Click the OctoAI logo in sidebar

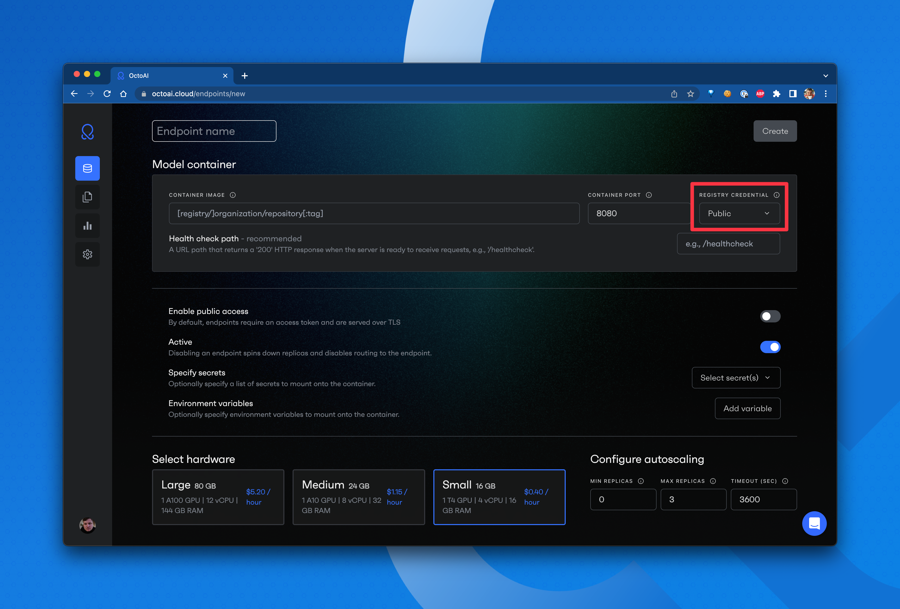point(87,132)
